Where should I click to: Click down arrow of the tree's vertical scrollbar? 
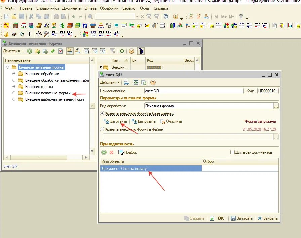click(x=92, y=151)
